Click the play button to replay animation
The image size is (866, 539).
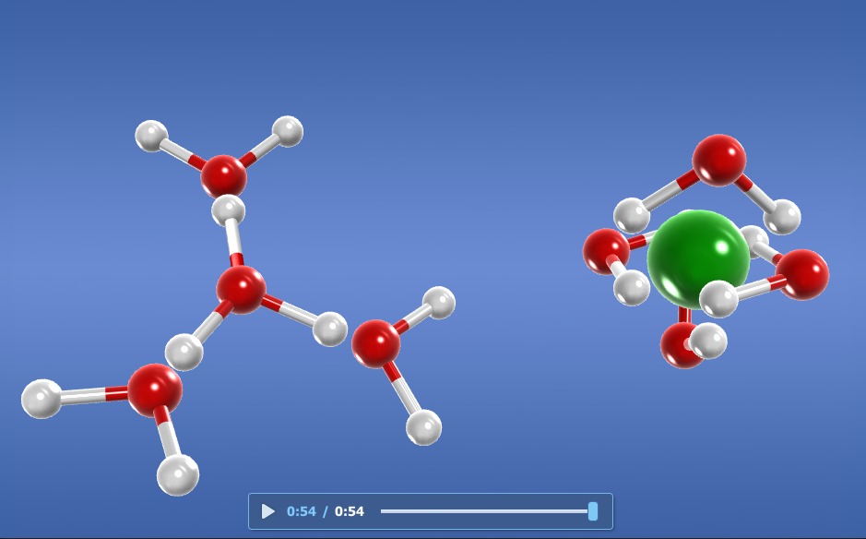pyautogui.click(x=268, y=511)
